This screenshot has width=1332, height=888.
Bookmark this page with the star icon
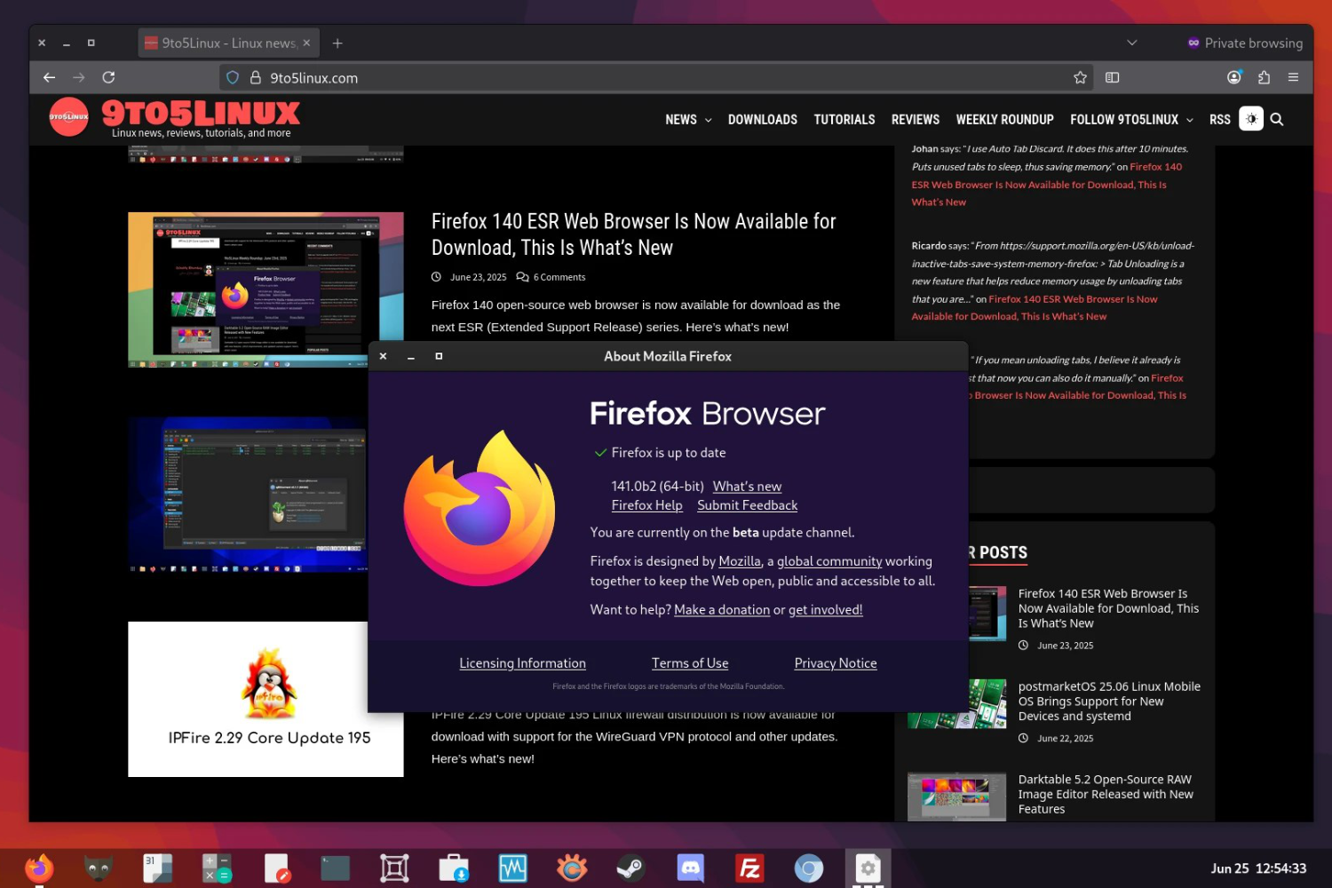[x=1080, y=78]
